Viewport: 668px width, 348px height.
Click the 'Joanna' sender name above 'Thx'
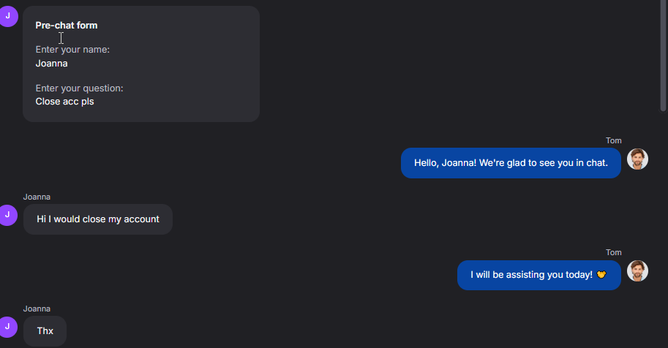point(37,309)
